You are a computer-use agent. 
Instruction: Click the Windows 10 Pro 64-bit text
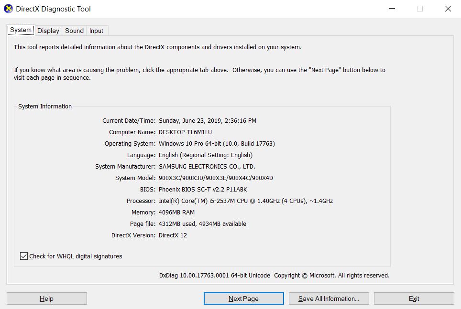point(217,144)
